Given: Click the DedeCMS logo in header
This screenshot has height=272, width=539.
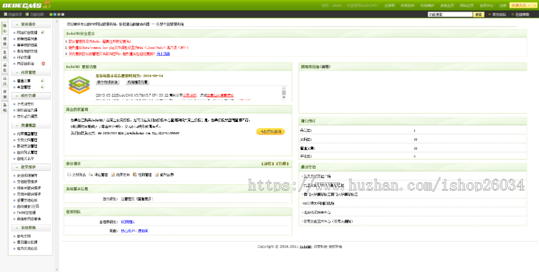Looking at the screenshot, I should 26,5.
